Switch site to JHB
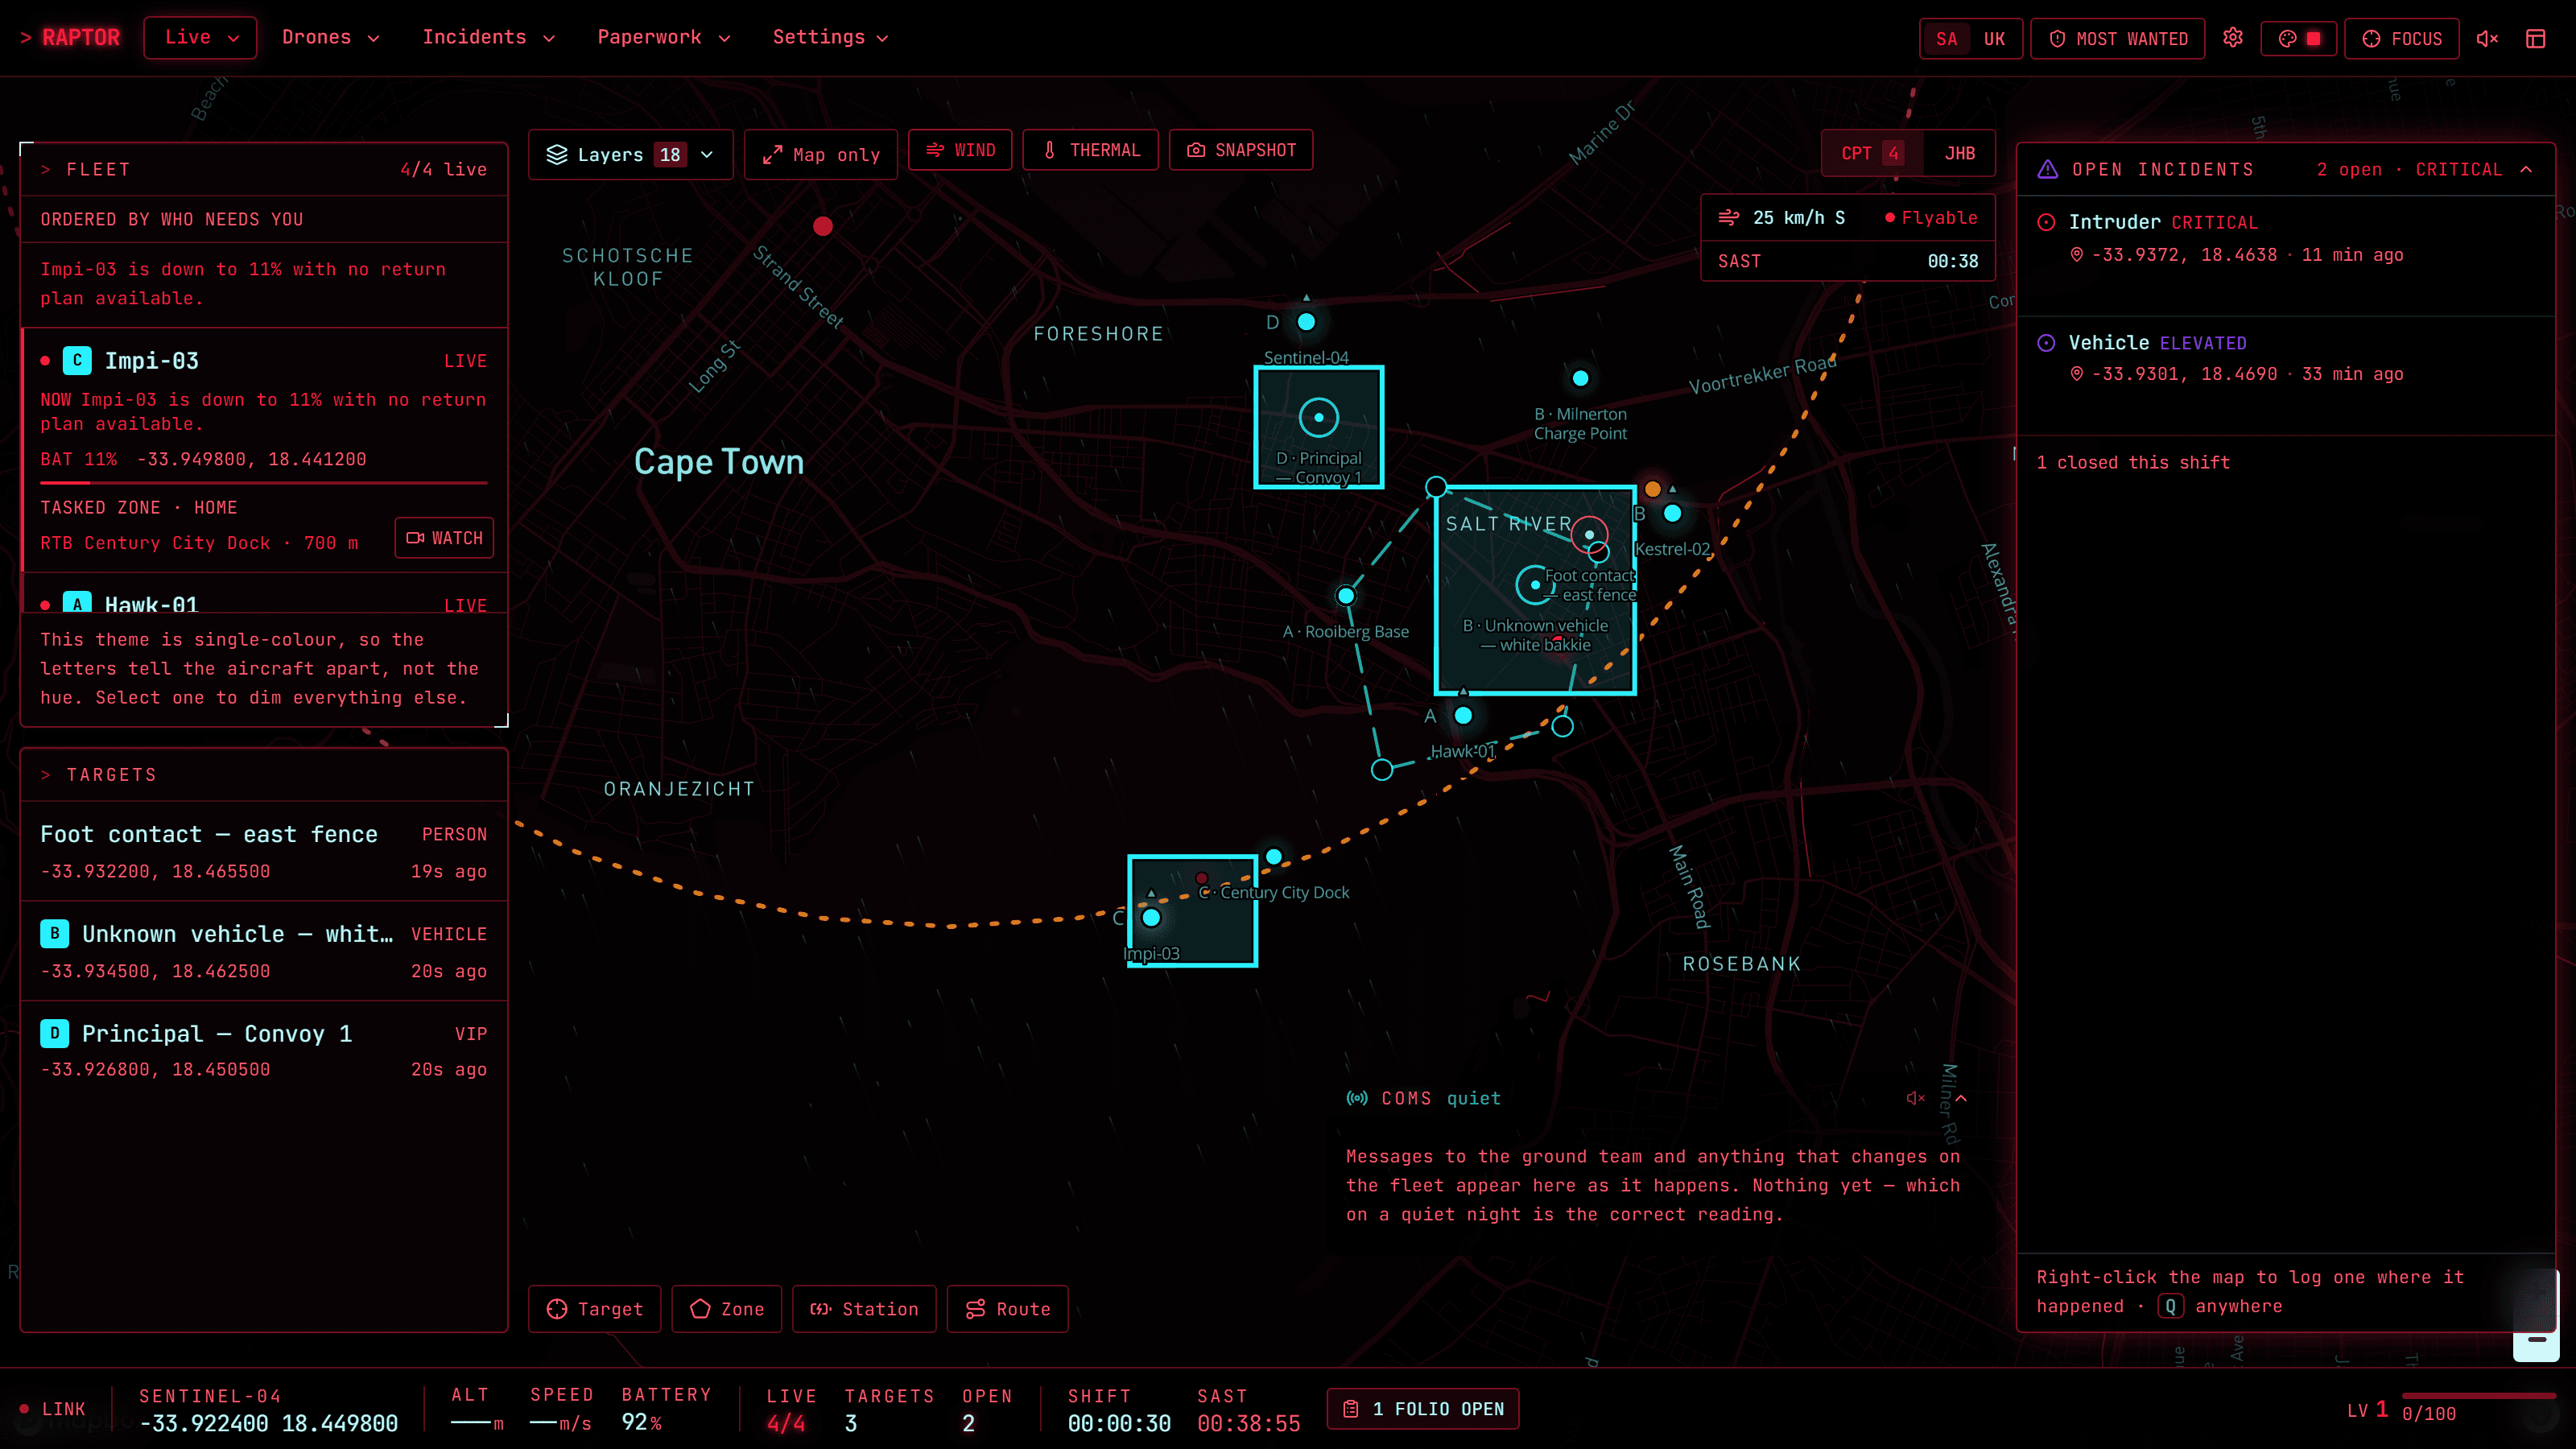Viewport: 2576px width, 1449px height. click(1959, 153)
